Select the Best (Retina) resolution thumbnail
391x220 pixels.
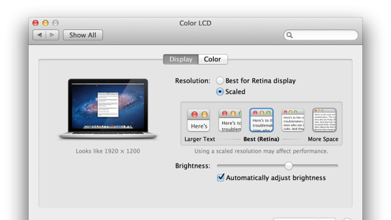[261, 120]
